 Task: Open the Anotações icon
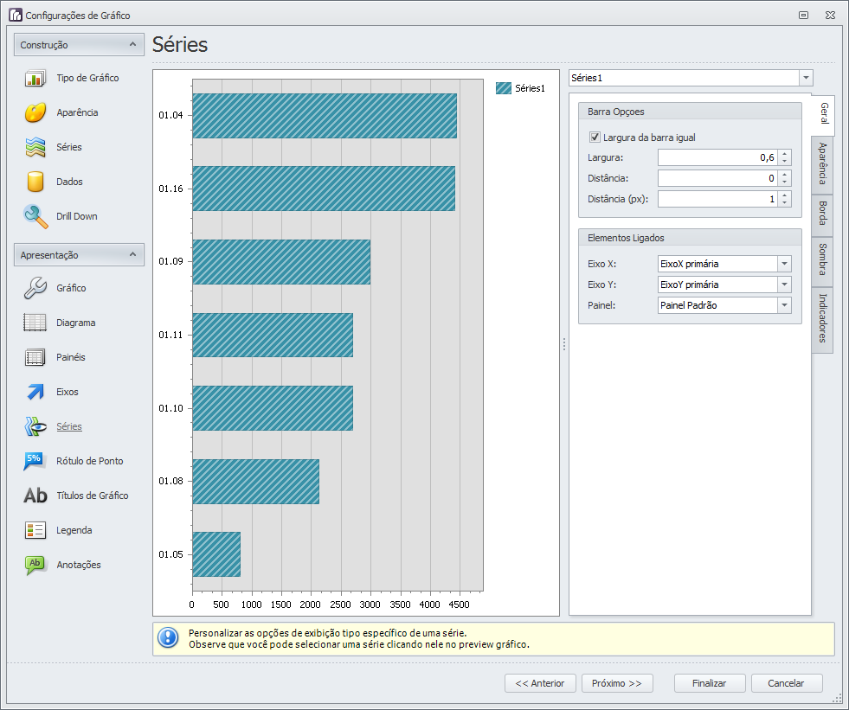[x=35, y=565]
